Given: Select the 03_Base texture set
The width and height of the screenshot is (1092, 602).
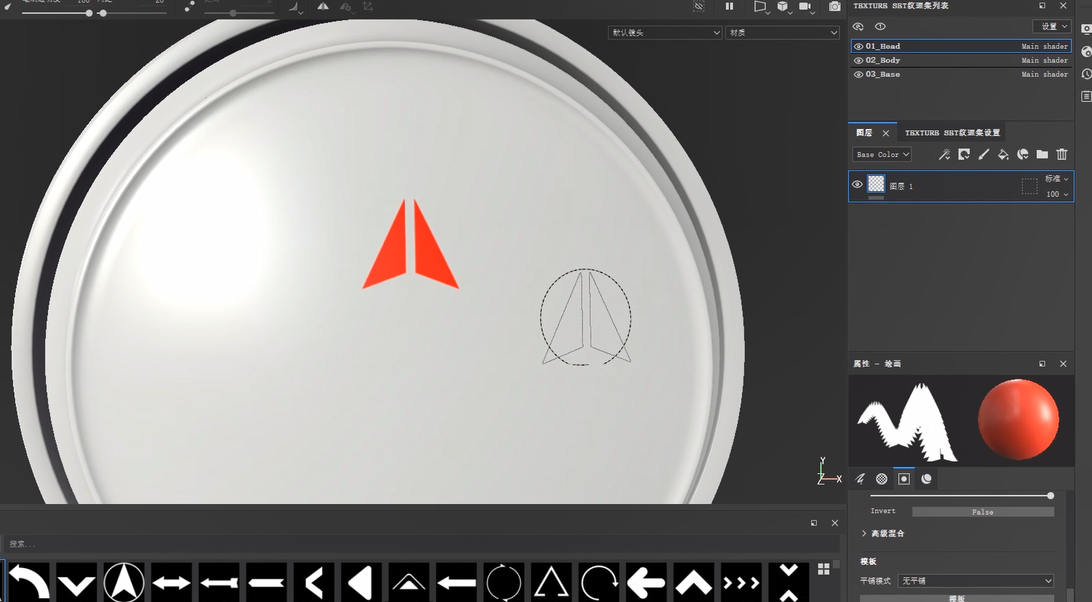Looking at the screenshot, I should click(882, 75).
